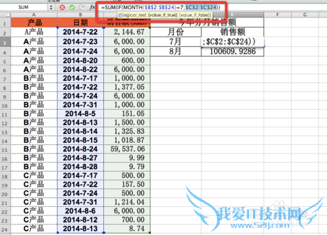Click the cell with amount 9.99

[127, 158]
